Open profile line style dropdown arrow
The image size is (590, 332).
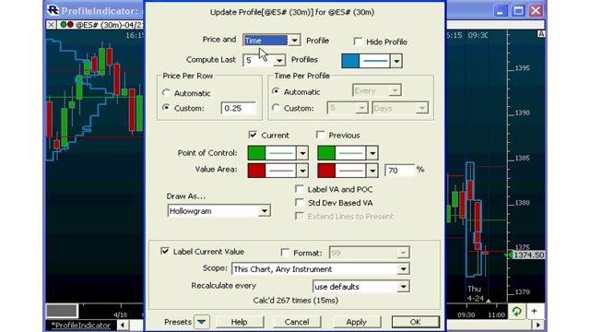click(x=396, y=61)
